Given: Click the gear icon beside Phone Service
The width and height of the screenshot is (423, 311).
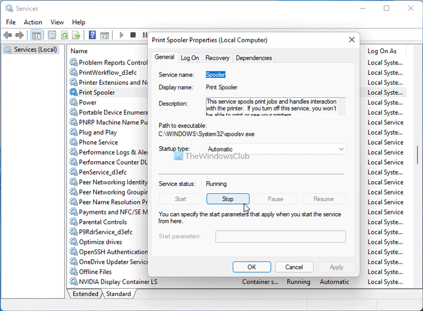Looking at the screenshot, I should click(x=73, y=142).
